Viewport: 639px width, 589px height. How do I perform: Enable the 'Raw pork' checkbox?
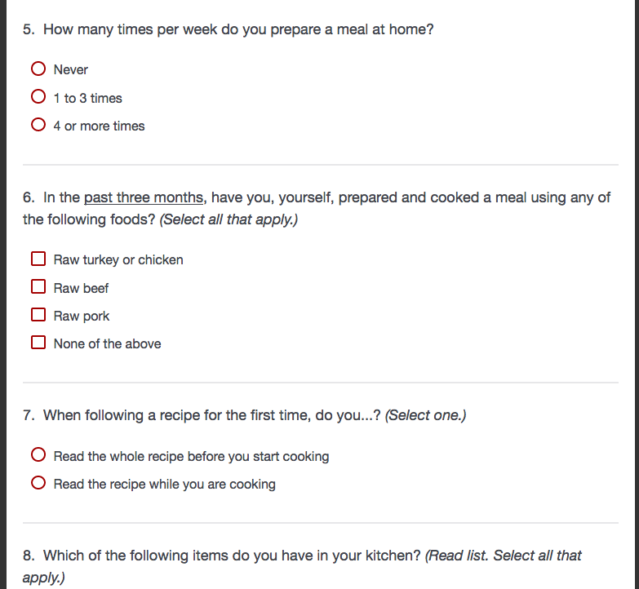tap(38, 315)
